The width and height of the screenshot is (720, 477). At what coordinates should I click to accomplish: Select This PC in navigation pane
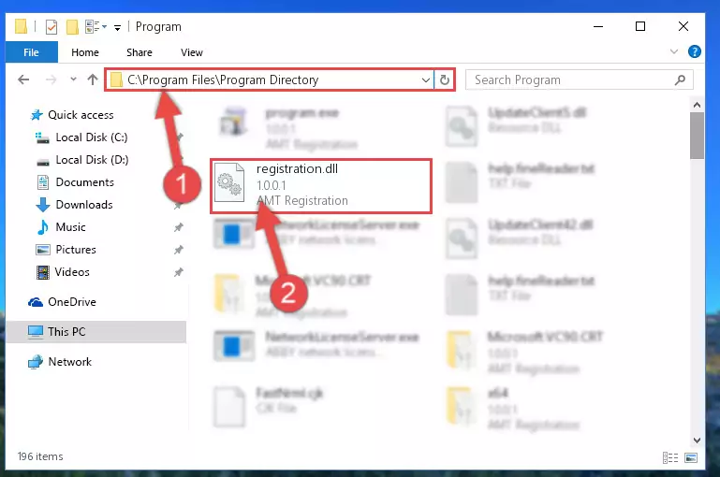[96, 332]
